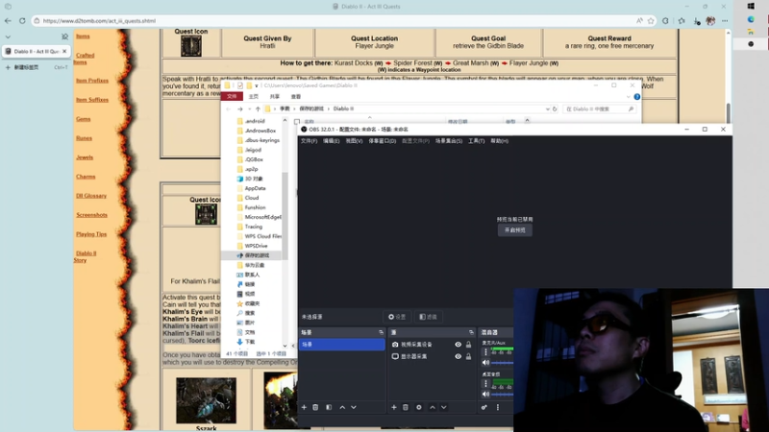Open Edge settings and more menu
This screenshot has height=432, width=769.
[725, 20]
